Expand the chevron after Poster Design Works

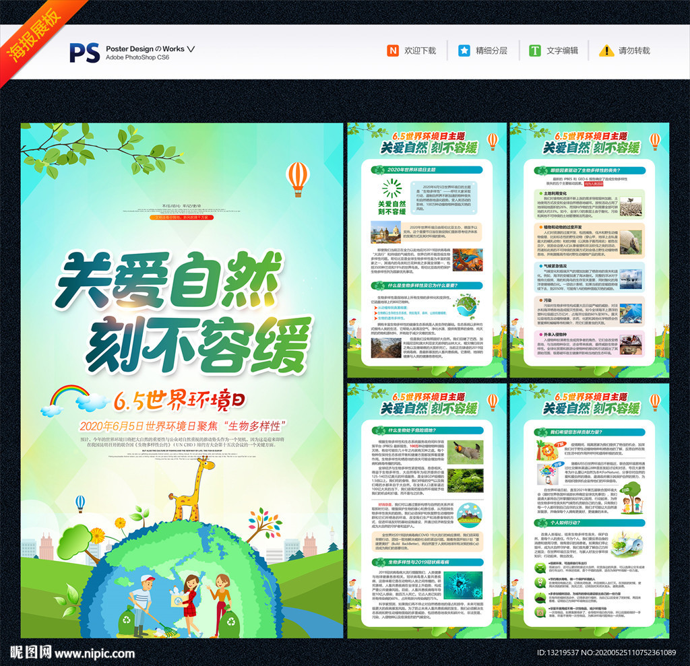pos(191,48)
